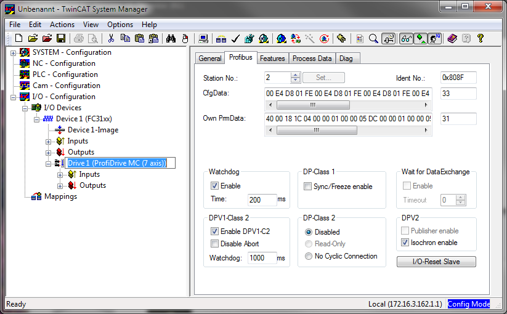Click the Own PrmData scrollbar thumb
The image size is (507, 314).
click(x=317, y=130)
